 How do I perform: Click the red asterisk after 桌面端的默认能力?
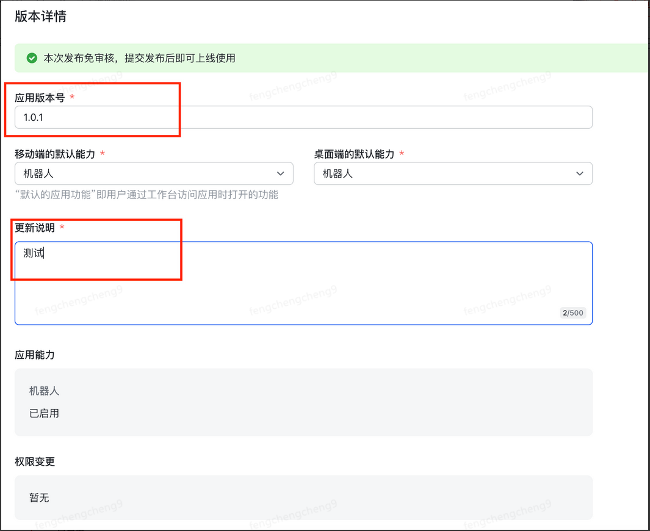[x=402, y=154]
